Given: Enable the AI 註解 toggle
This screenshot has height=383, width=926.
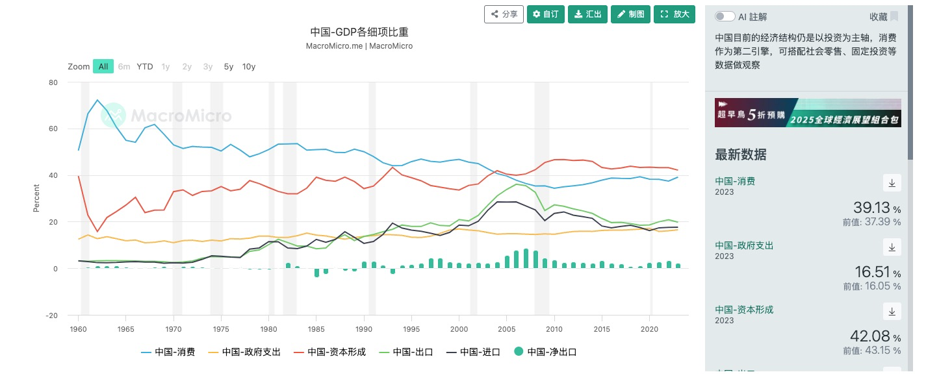Looking at the screenshot, I should (x=724, y=16).
